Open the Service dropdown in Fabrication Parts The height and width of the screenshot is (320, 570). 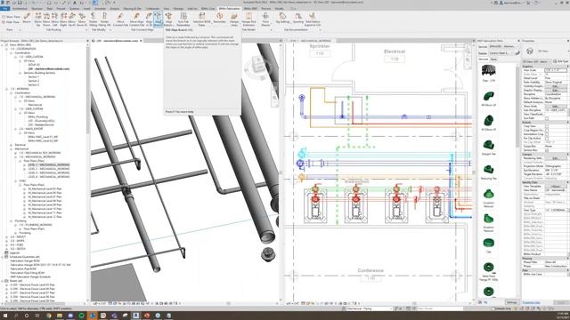pos(504,47)
